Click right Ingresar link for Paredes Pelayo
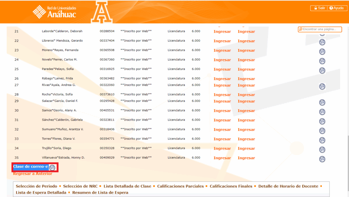 click(246, 69)
